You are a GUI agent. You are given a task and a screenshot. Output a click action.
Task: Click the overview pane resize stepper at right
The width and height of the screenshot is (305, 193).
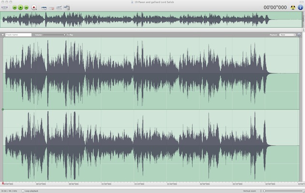304,30
